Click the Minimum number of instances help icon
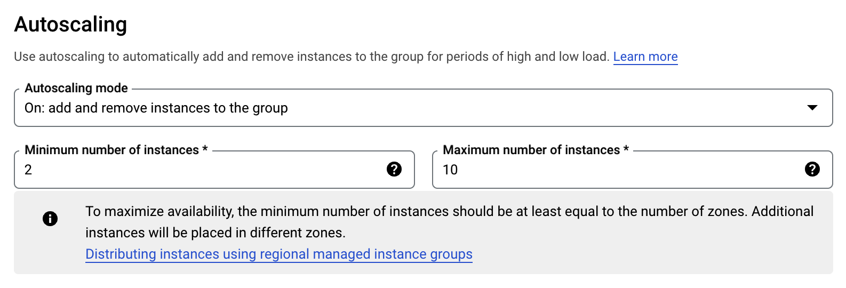The width and height of the screenshot is (846, 288). pos(394,169)
